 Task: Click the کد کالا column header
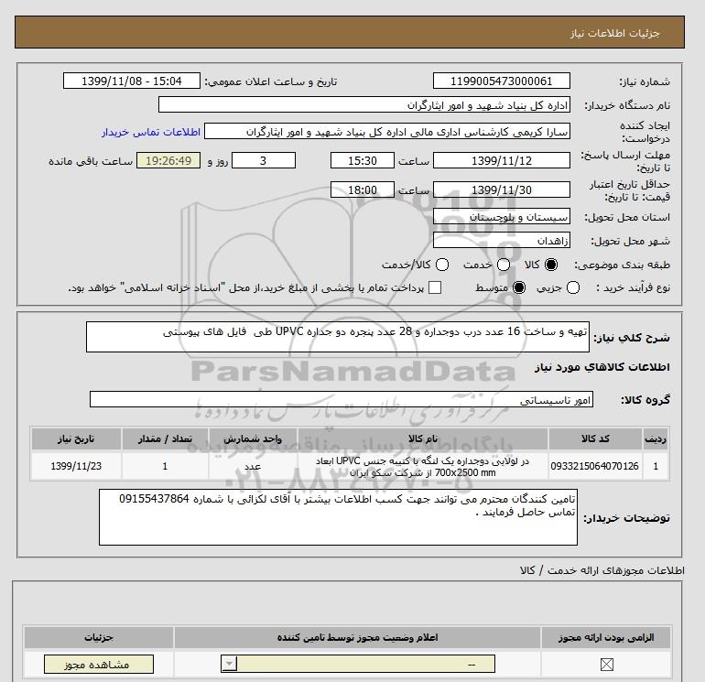pyautogui.click(x=595, y=438)
